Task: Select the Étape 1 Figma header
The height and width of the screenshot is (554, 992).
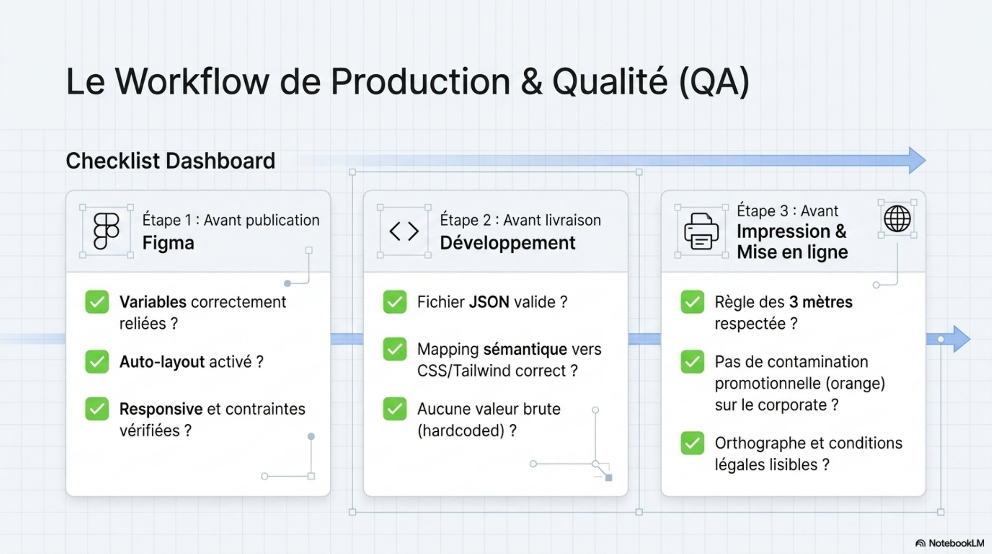Action: click(x=231, y=231)
